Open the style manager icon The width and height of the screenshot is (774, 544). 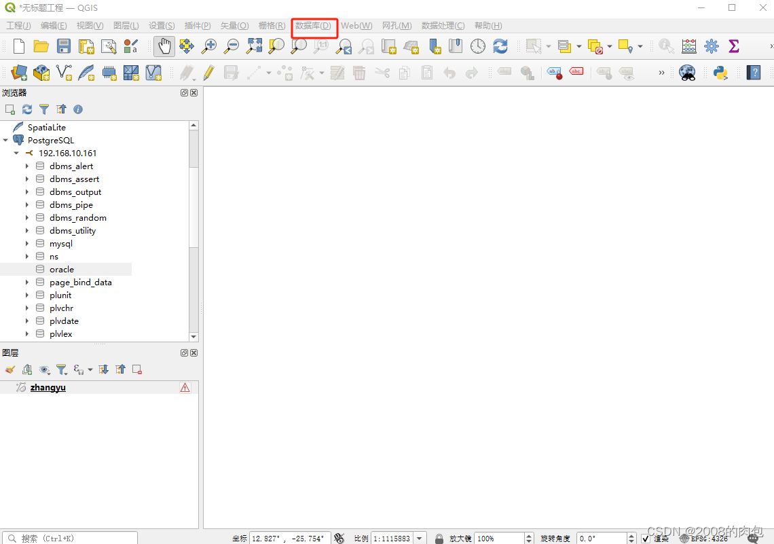[x=131, y=46]
